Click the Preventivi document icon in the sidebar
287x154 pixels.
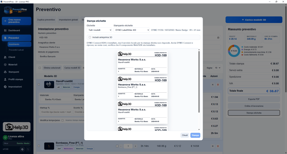coord(5,38)
